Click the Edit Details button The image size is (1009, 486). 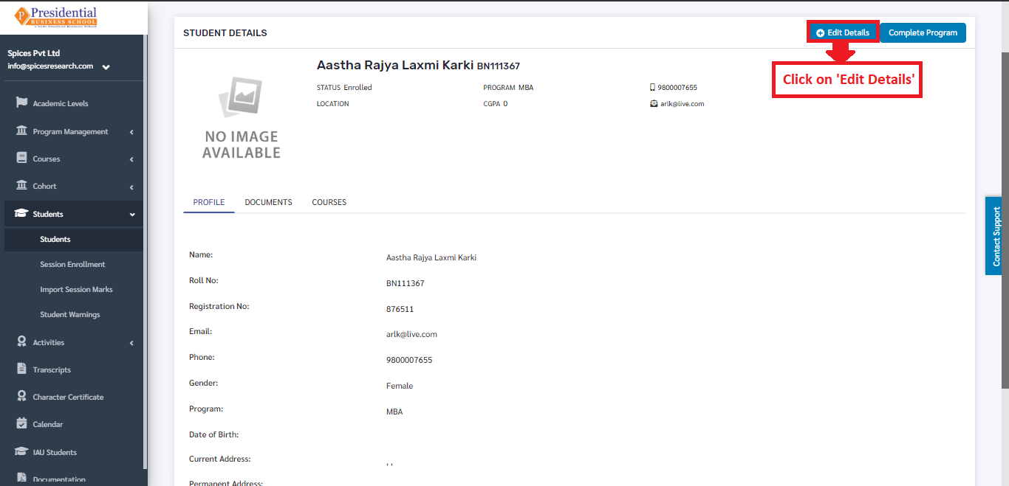(x=843, y=32)
